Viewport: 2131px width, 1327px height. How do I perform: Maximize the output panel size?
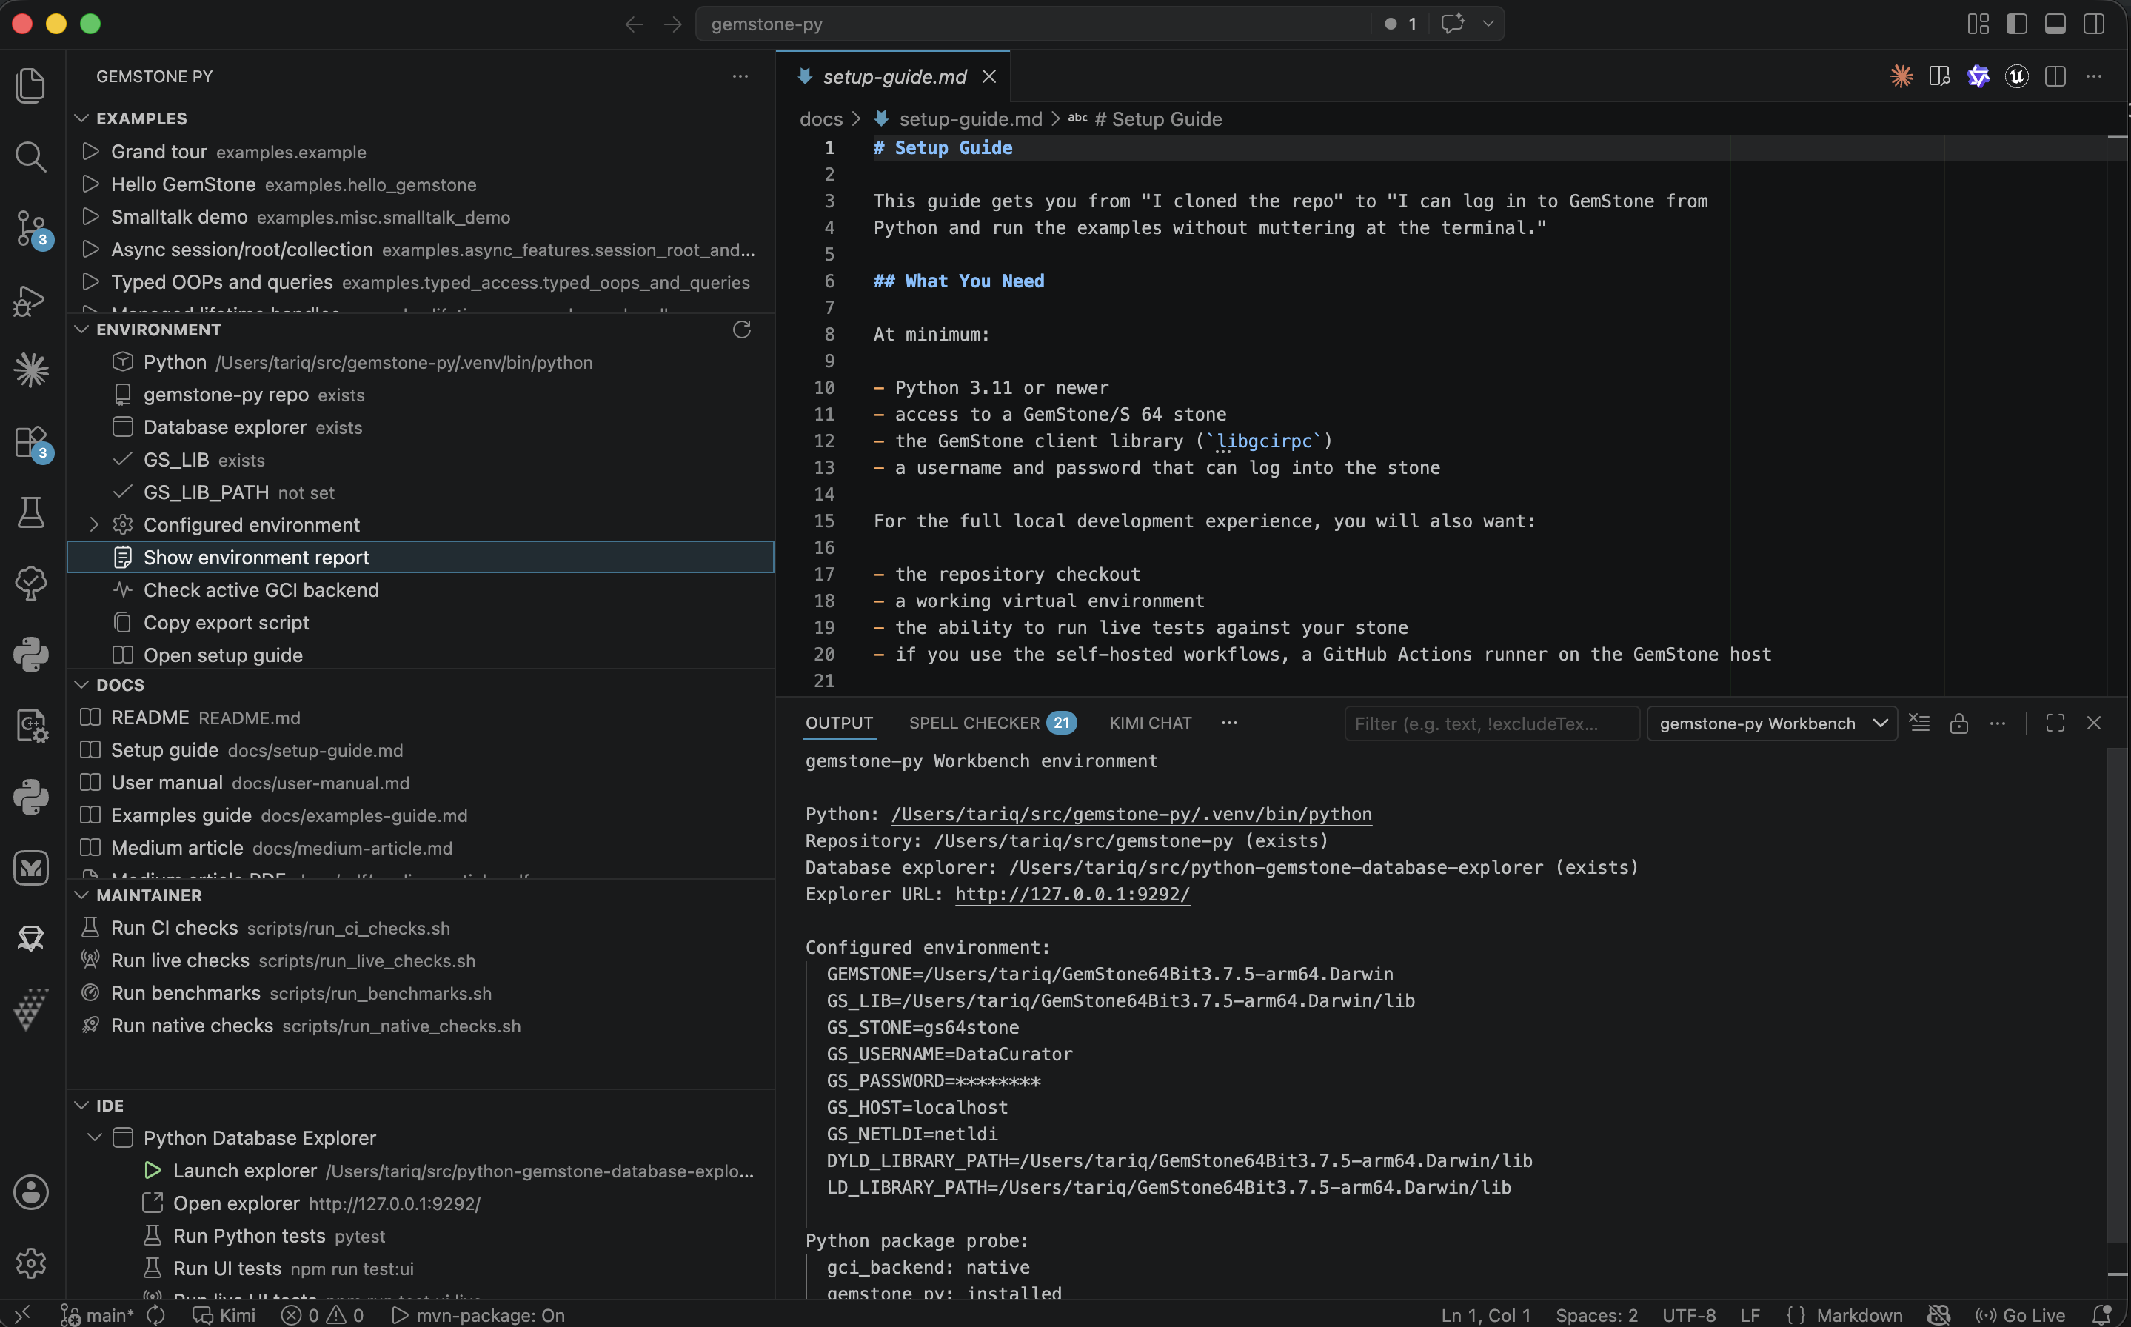2055,723
